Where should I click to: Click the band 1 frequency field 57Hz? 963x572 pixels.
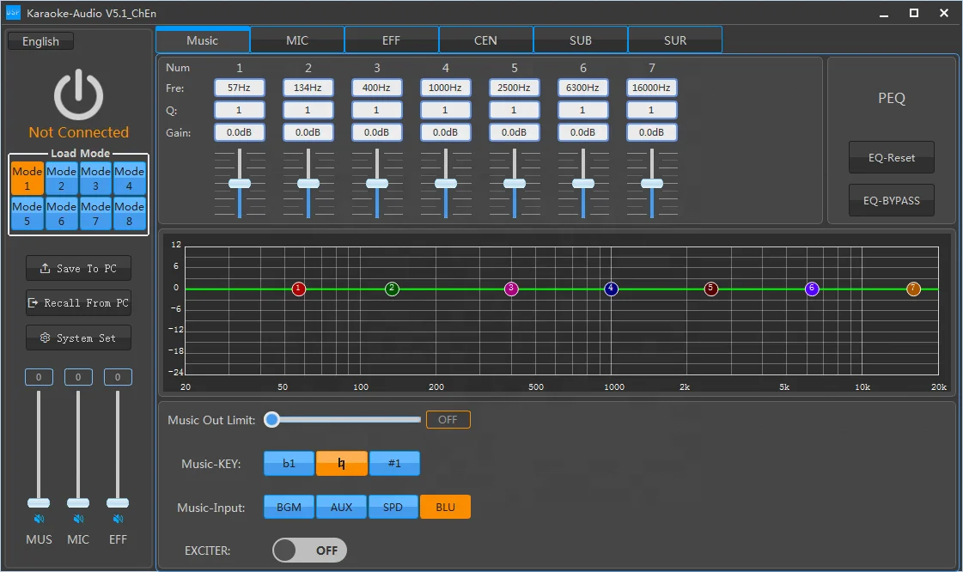tap(239, 88)
